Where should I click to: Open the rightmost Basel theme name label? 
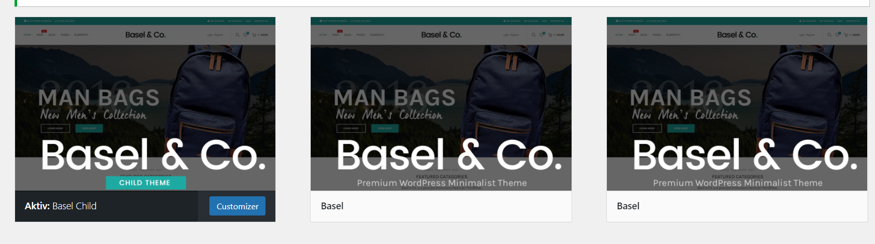[x=628, y=206]
